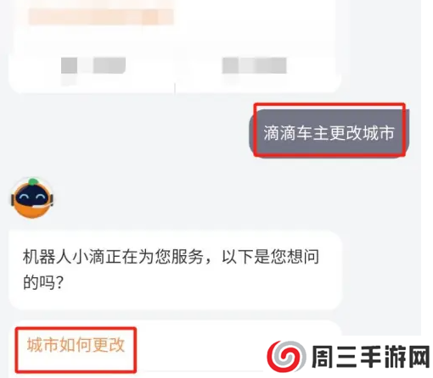Viewport: 433px width, 378px height.
Task: Click the robot's dark smiling face visor
Action: pyautogui.click(x=32, y=197)
